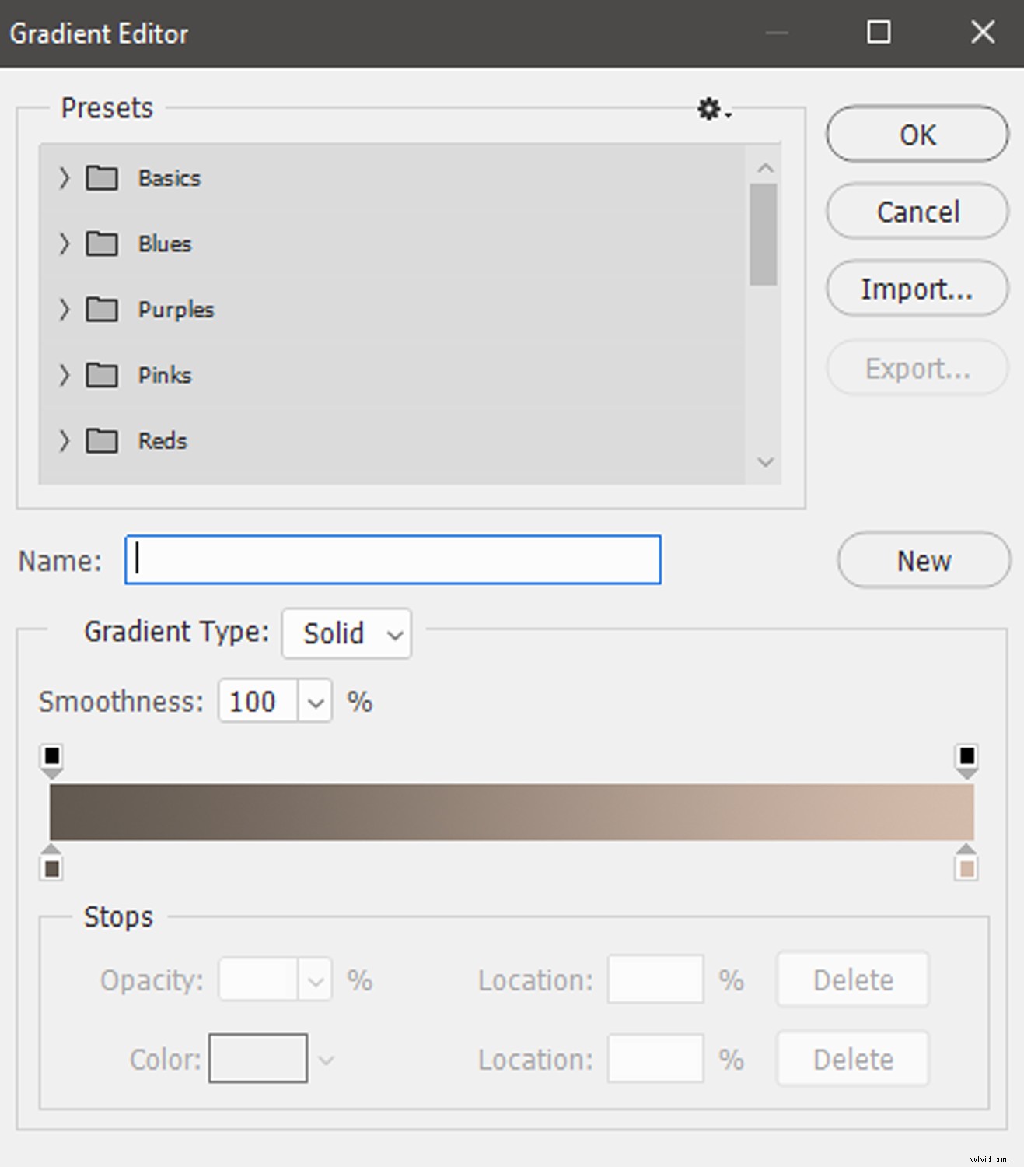
Task: Expand the Pinks preset folder
Action: pos(65,376)
